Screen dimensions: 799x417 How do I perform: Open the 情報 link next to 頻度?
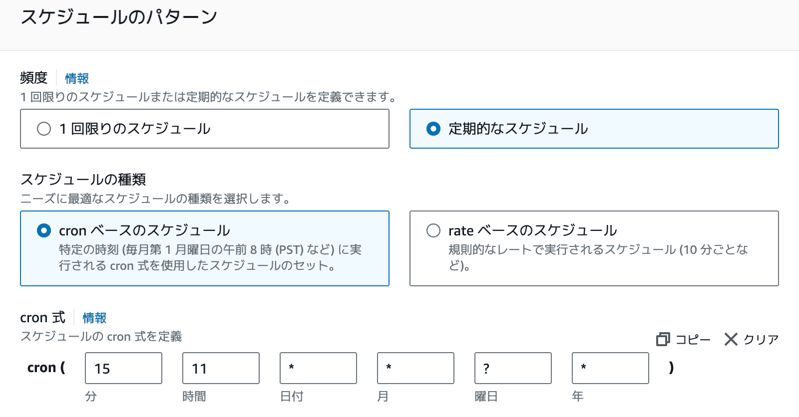tap(77, 78)
